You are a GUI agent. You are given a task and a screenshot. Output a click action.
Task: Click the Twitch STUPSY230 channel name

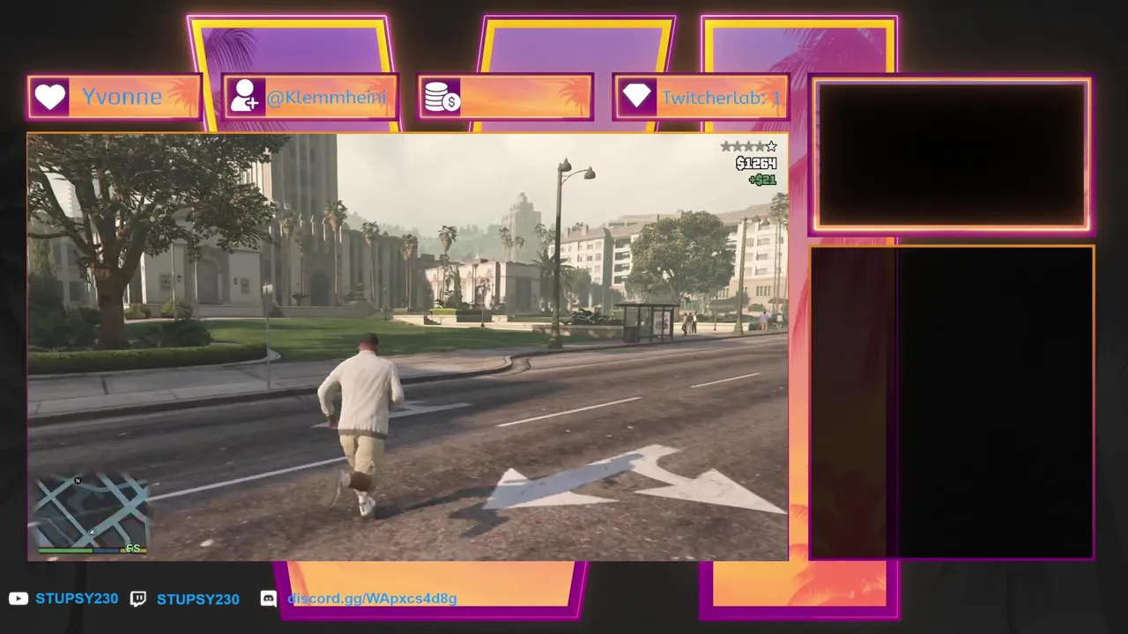pyautogui.click(x=197, y=599)
